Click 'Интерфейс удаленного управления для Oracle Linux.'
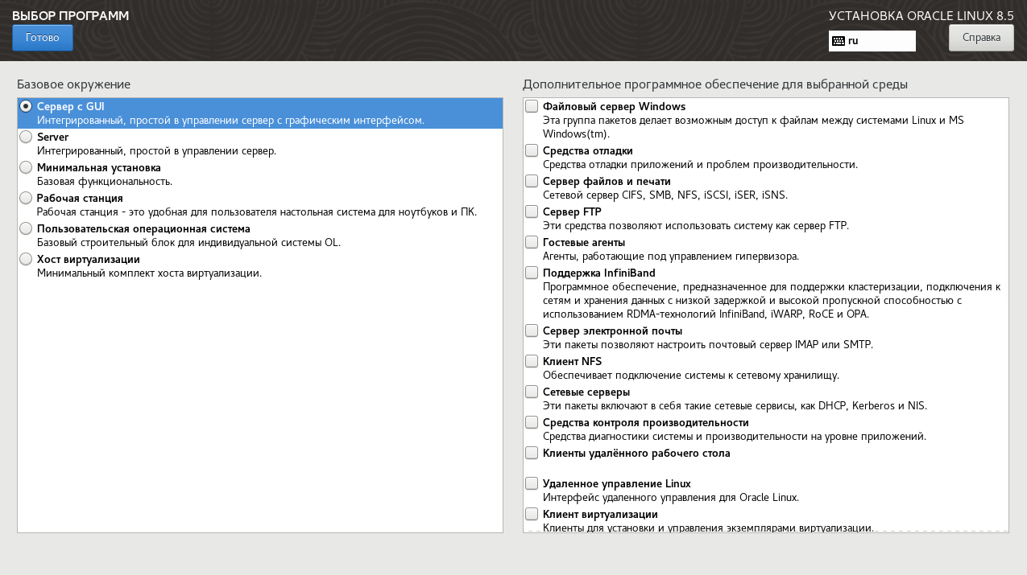The width and height of the screenshot is (1027, 575). click(671, 498)
